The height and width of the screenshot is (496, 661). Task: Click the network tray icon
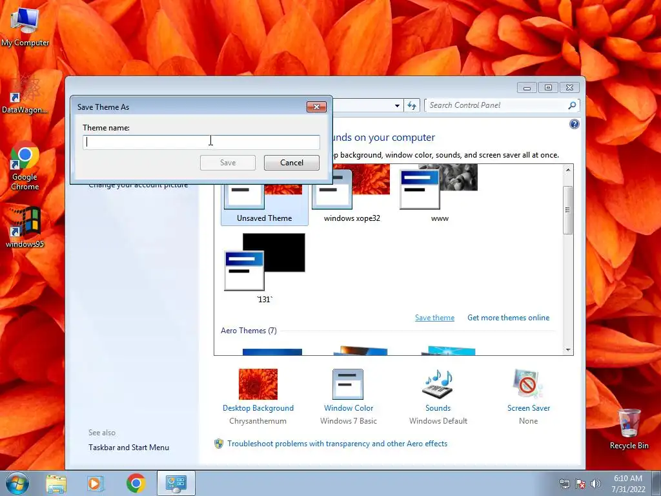point(564,484)
